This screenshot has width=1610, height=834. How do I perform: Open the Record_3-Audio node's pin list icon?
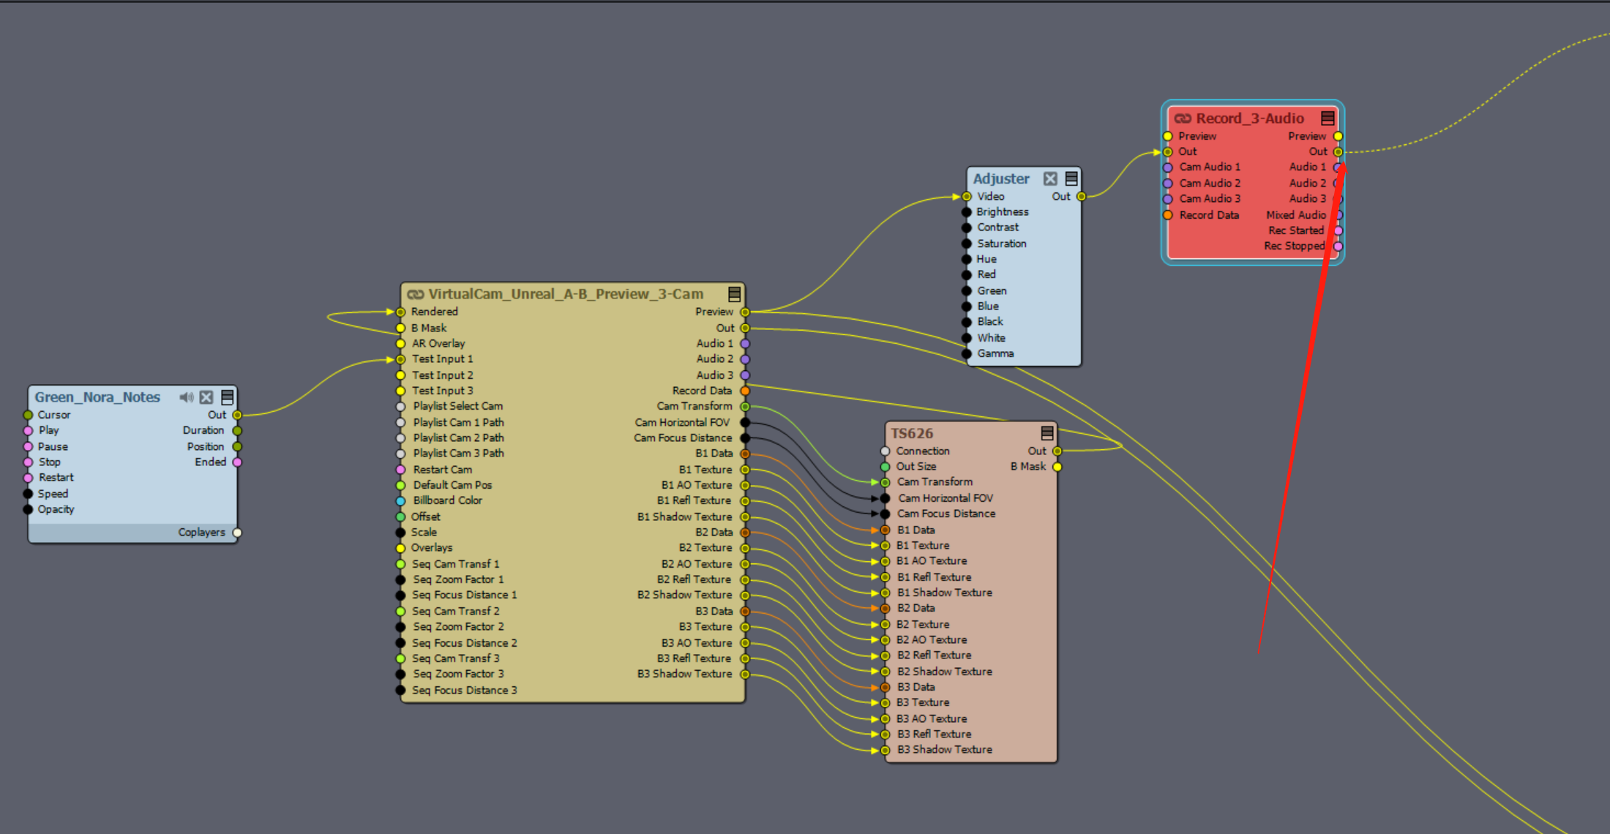tap(1328, 119)
